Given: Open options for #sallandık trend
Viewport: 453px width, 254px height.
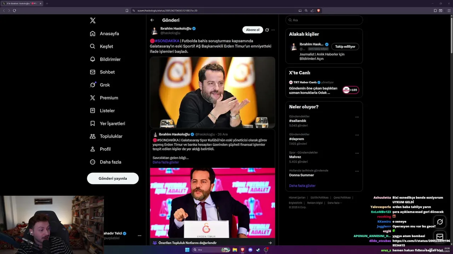Looking at the screenshot, I should tap(357, 117).
